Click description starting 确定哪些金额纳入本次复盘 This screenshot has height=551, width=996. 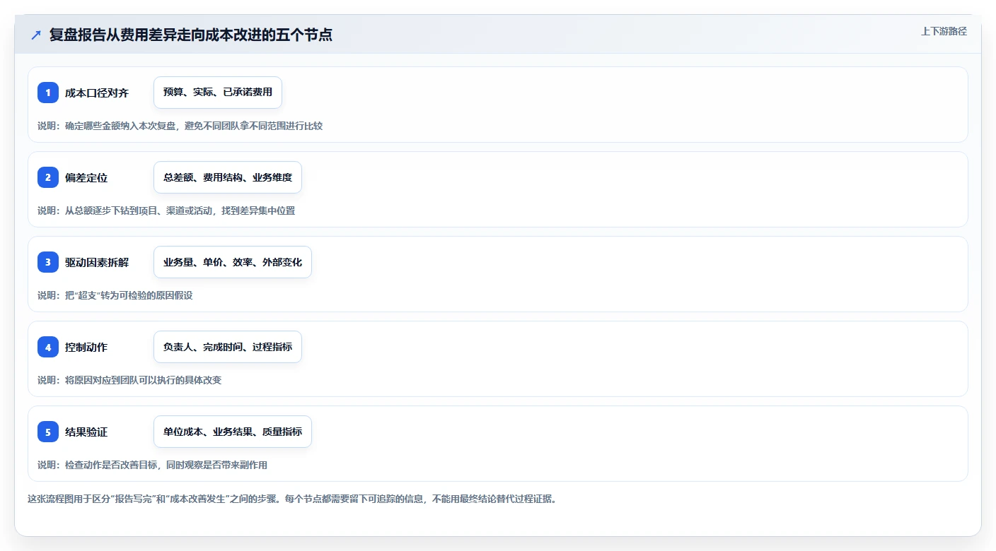click(x=180, y=126)
